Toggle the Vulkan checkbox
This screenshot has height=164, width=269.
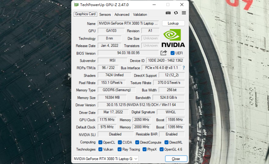(100, 149)
